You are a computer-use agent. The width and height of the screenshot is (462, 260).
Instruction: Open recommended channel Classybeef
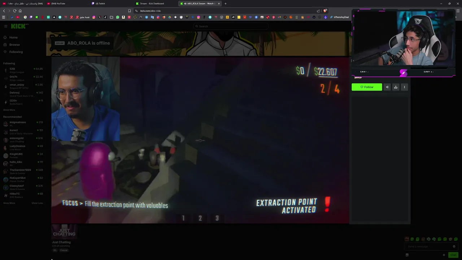tap(23, 187)
